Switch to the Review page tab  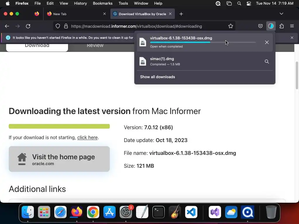(x=95, y=45)
